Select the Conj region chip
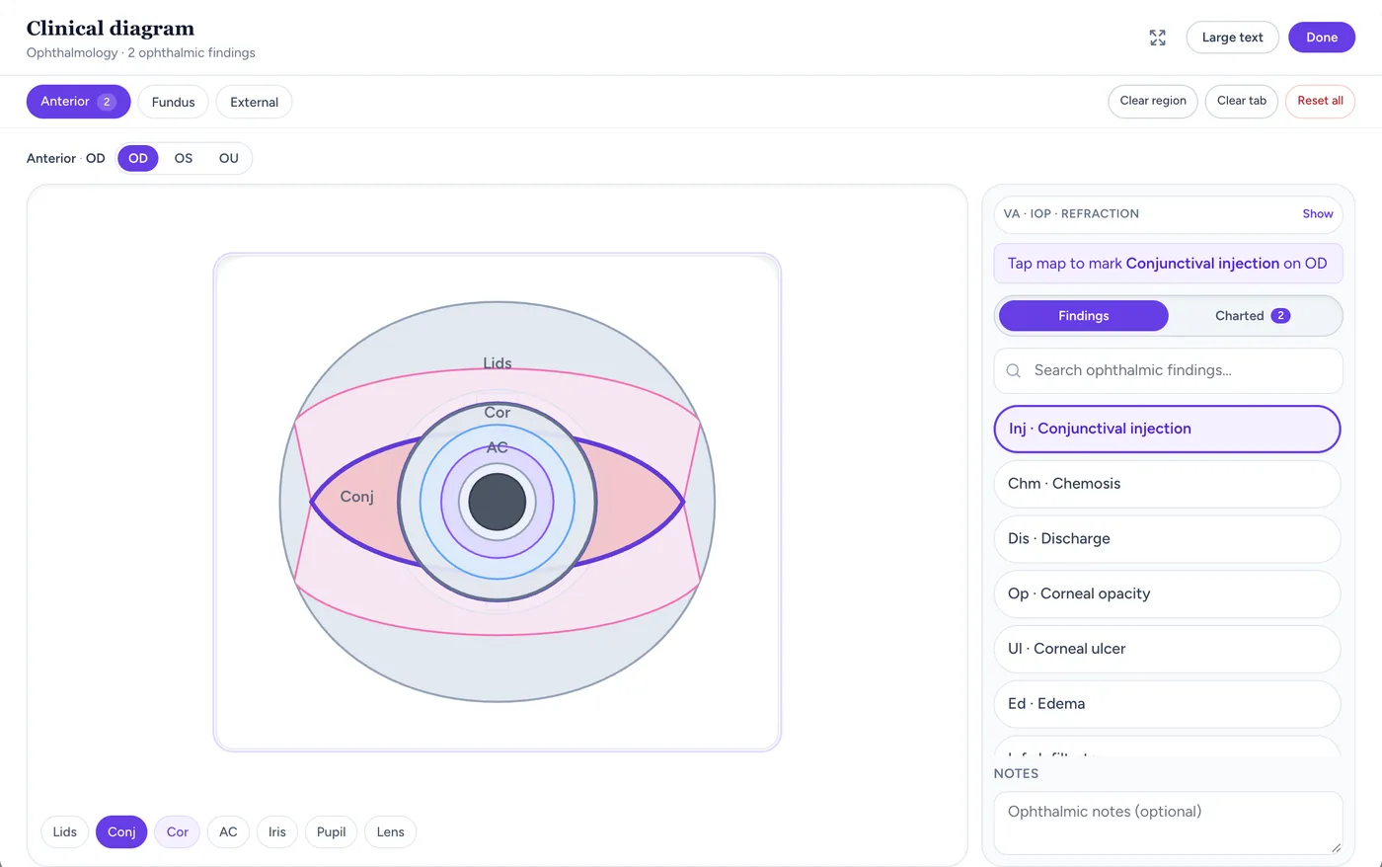The height and width of the screenshot is (867, 1382). coord(121,832)
